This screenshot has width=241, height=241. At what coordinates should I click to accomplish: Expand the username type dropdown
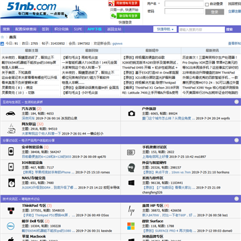point(154,3)
